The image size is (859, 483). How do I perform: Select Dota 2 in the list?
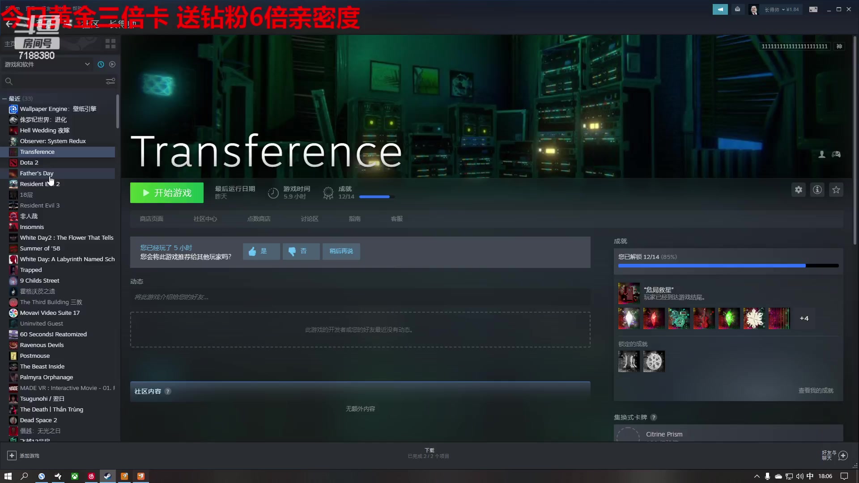tap(58, 162)
